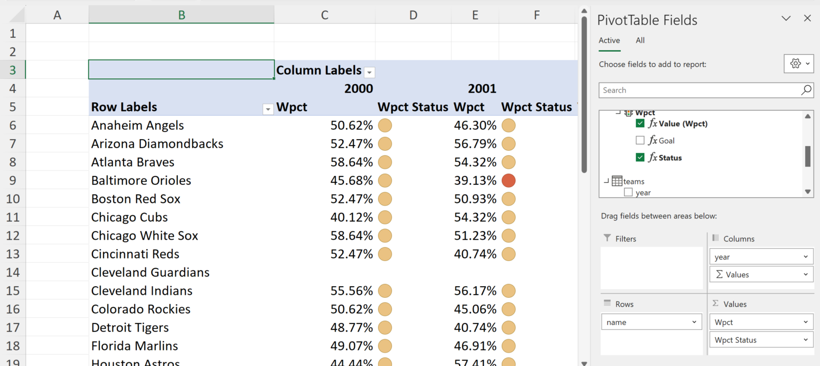Click the Columns area header icon
The height and width of the screenshot is (366, 820).
[716, 239]
